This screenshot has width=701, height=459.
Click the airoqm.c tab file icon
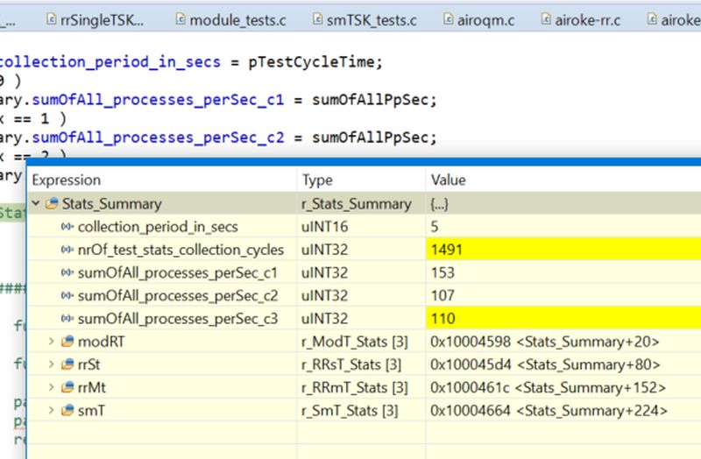pos(450,19)
